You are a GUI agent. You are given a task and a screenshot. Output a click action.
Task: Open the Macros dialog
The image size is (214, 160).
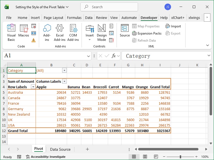tap(24, 30)
